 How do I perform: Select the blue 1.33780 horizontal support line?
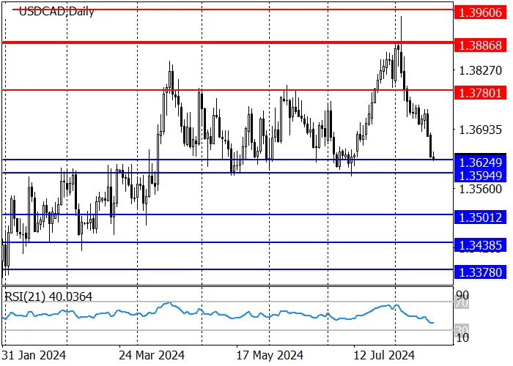[228, 269]
